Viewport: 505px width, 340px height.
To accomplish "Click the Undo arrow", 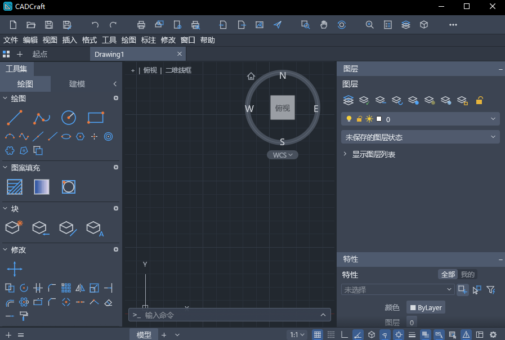I will pos(95,25).
